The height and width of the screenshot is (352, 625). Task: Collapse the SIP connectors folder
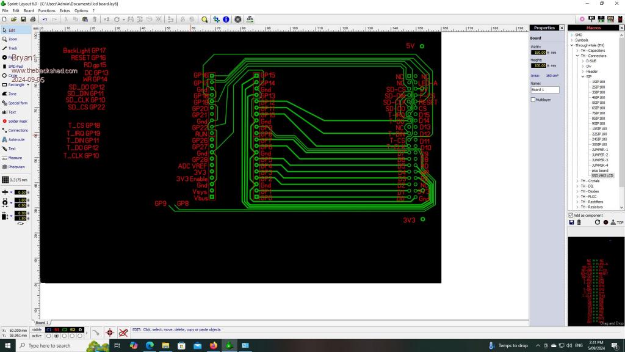[582, 76]
